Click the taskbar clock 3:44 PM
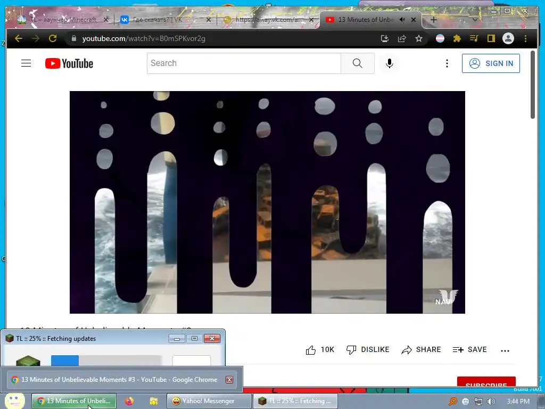Viewport: 545px width, 409px height. [518, 402]
